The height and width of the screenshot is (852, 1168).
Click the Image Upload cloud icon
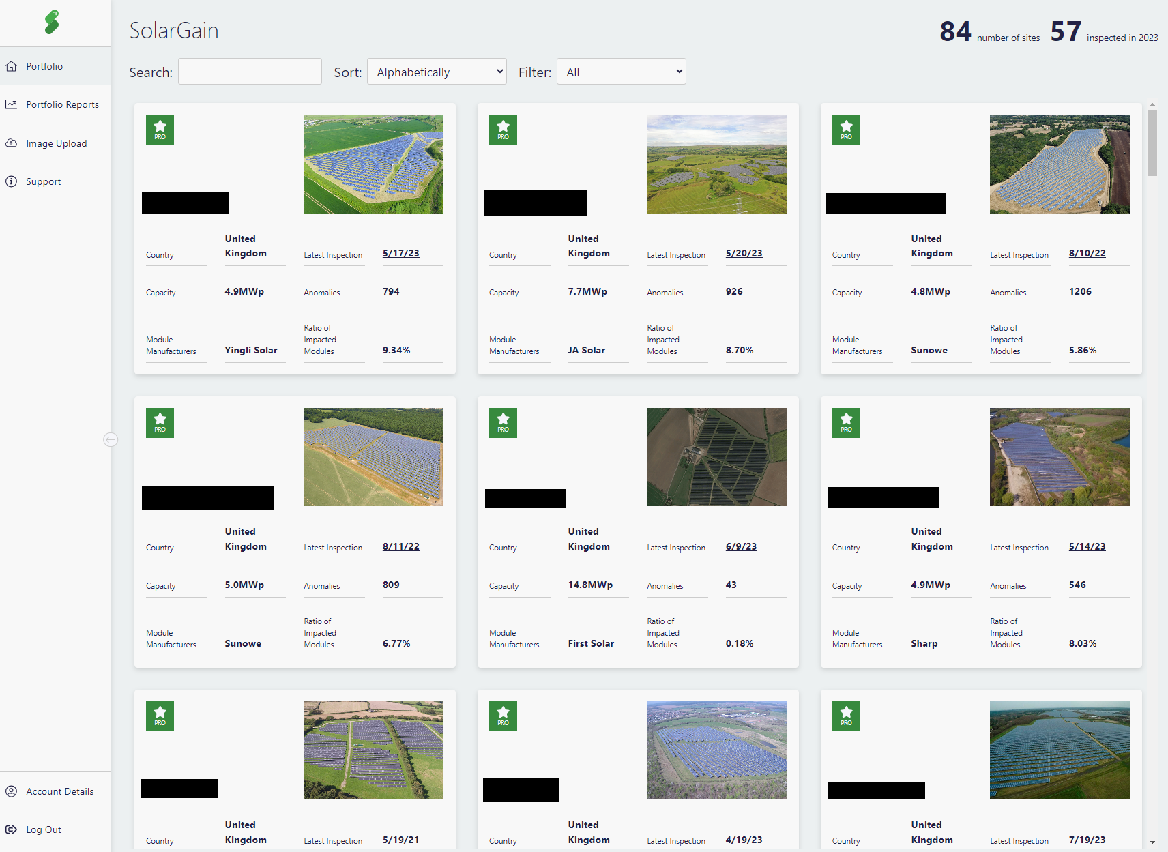[x=12, y=143]
